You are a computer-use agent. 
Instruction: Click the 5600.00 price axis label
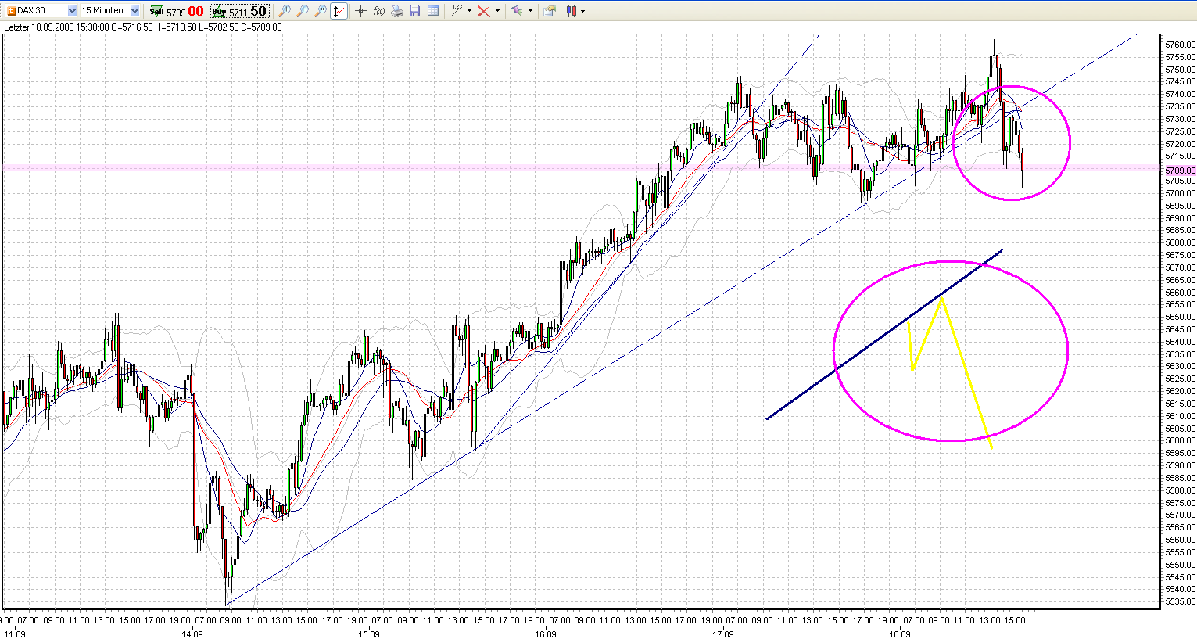[x=1180, y=440]
